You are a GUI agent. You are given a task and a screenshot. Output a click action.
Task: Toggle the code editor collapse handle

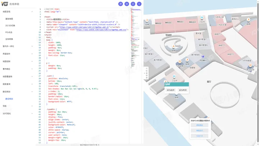146,73
